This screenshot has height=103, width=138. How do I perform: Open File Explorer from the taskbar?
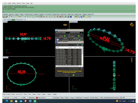click(11, 101)
